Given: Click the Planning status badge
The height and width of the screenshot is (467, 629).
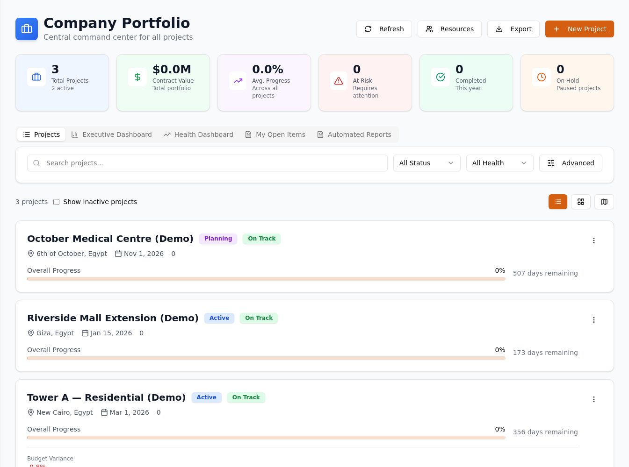Looking at the screenshot, I should [x=218, y=239].
